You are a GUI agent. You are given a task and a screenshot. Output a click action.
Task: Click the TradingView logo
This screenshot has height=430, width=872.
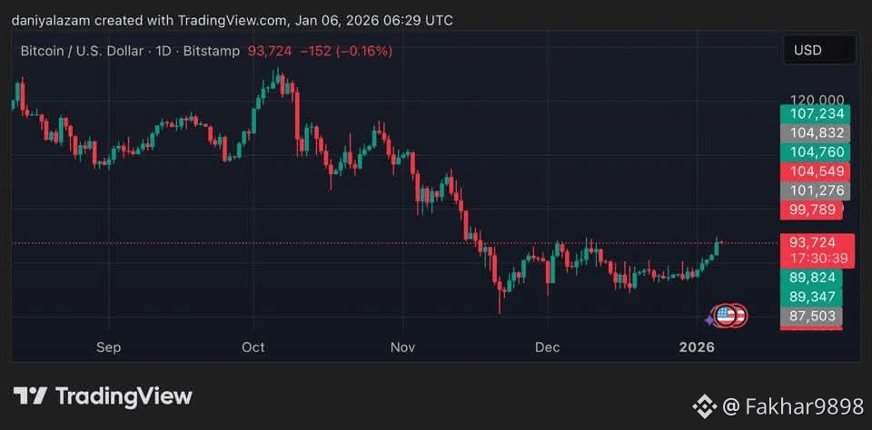point(29,396)
